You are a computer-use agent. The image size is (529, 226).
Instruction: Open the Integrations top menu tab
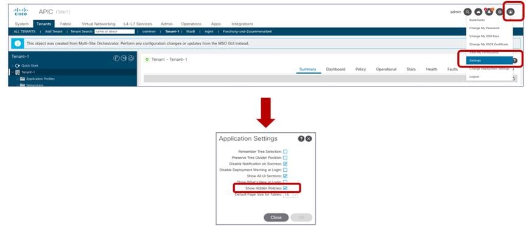(242, 24)
